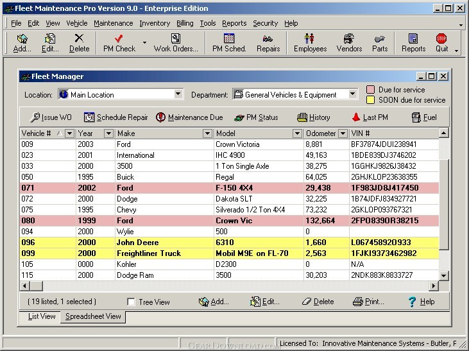The height and width of the screenshot is (351, 469).
Task: Open the Inventory menu
Action: coord(155,23)
